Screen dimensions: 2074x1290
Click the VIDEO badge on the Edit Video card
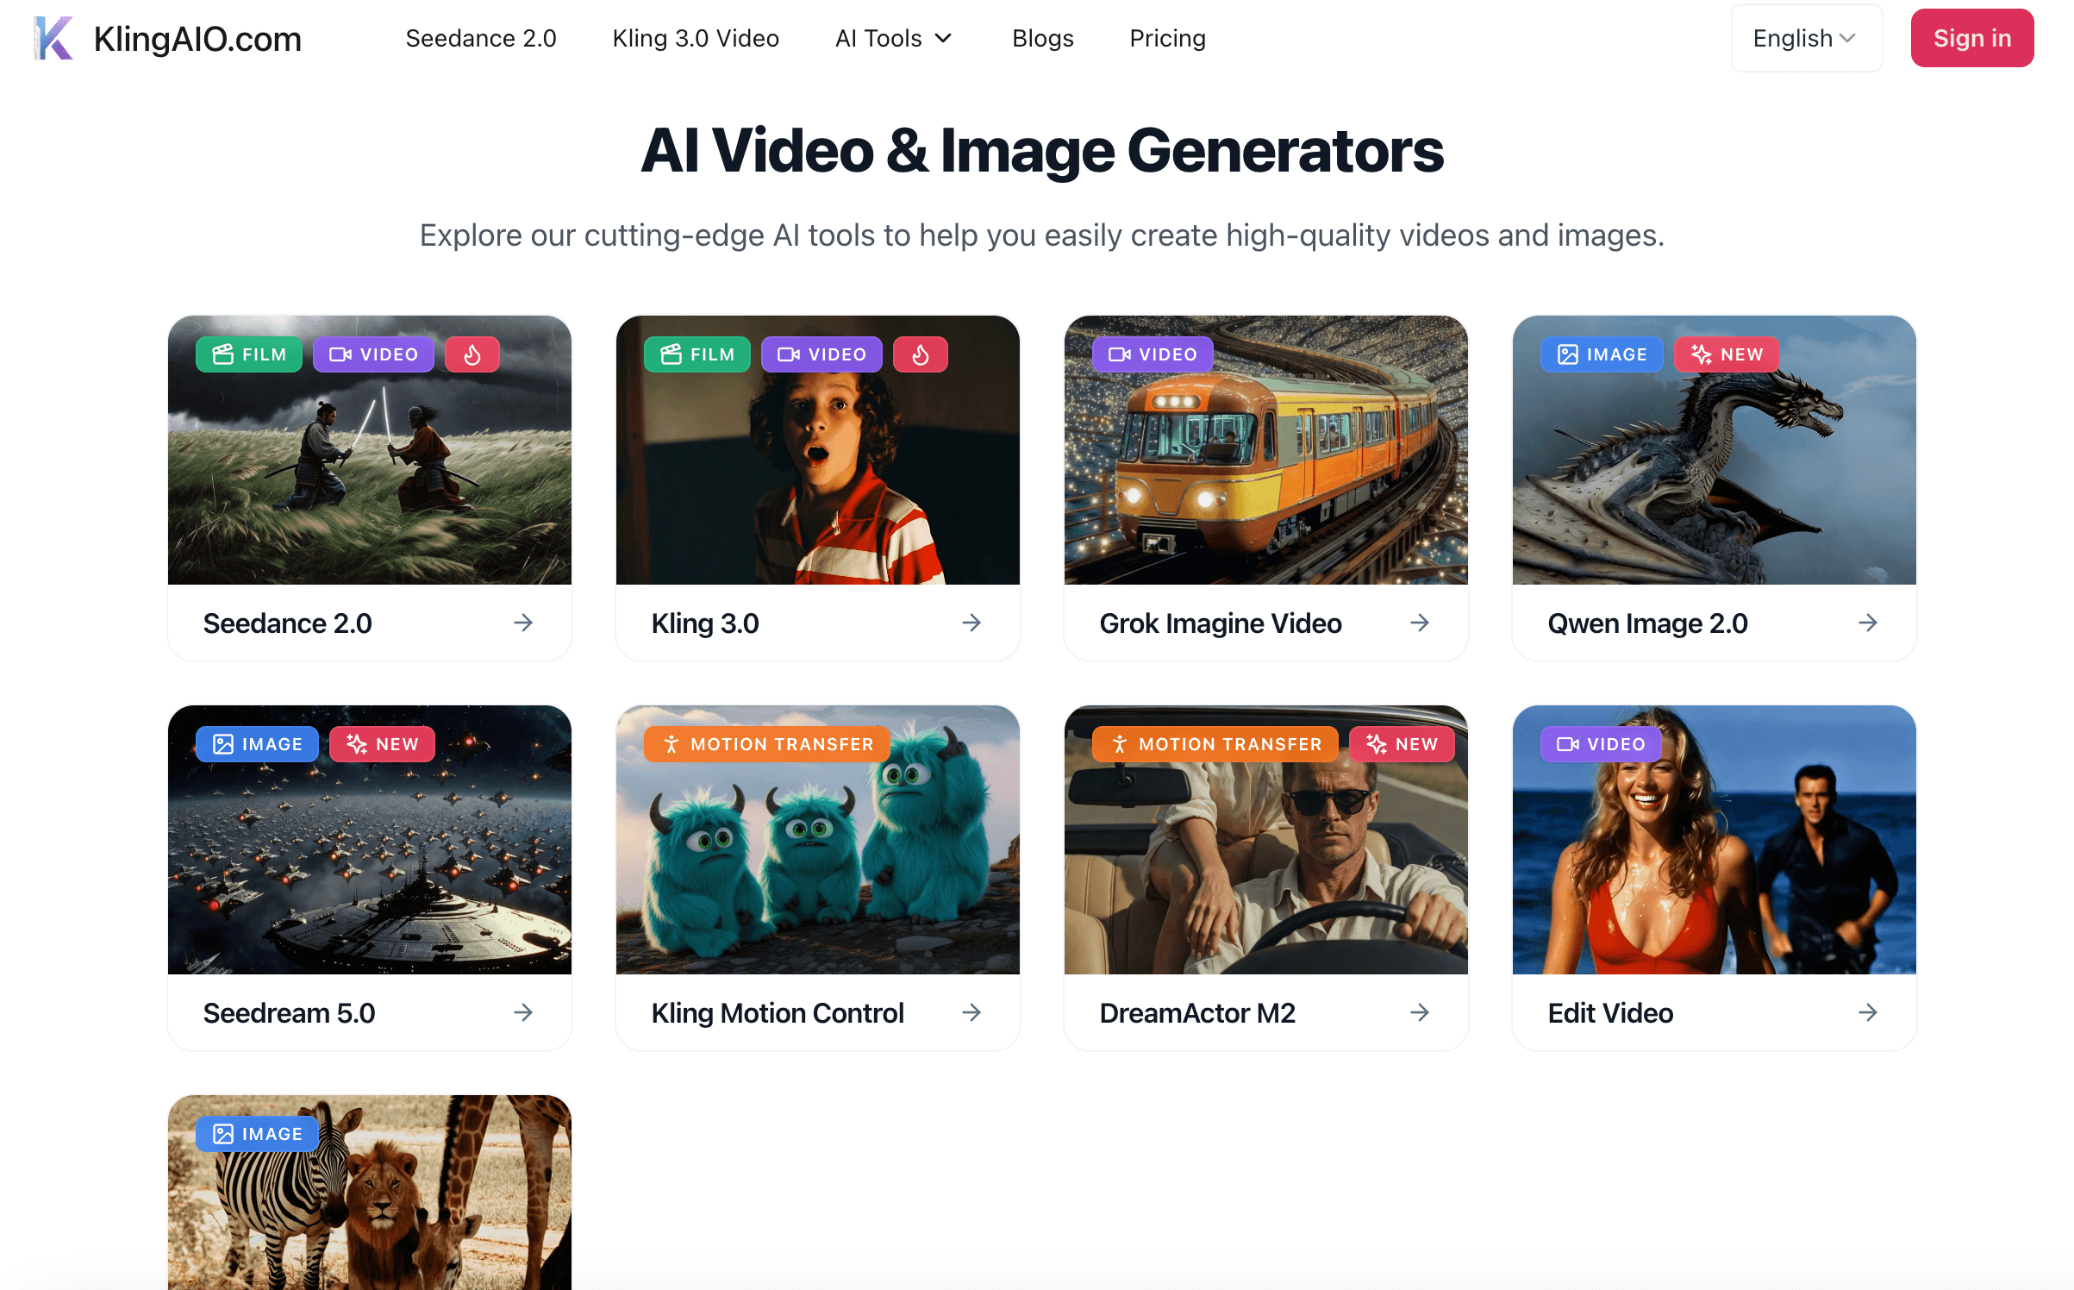tap(1601, 743)
